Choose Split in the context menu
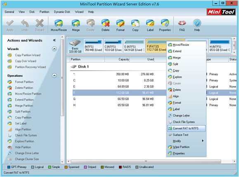The height and width of the screenshot is (177, 239). (186, 64)
